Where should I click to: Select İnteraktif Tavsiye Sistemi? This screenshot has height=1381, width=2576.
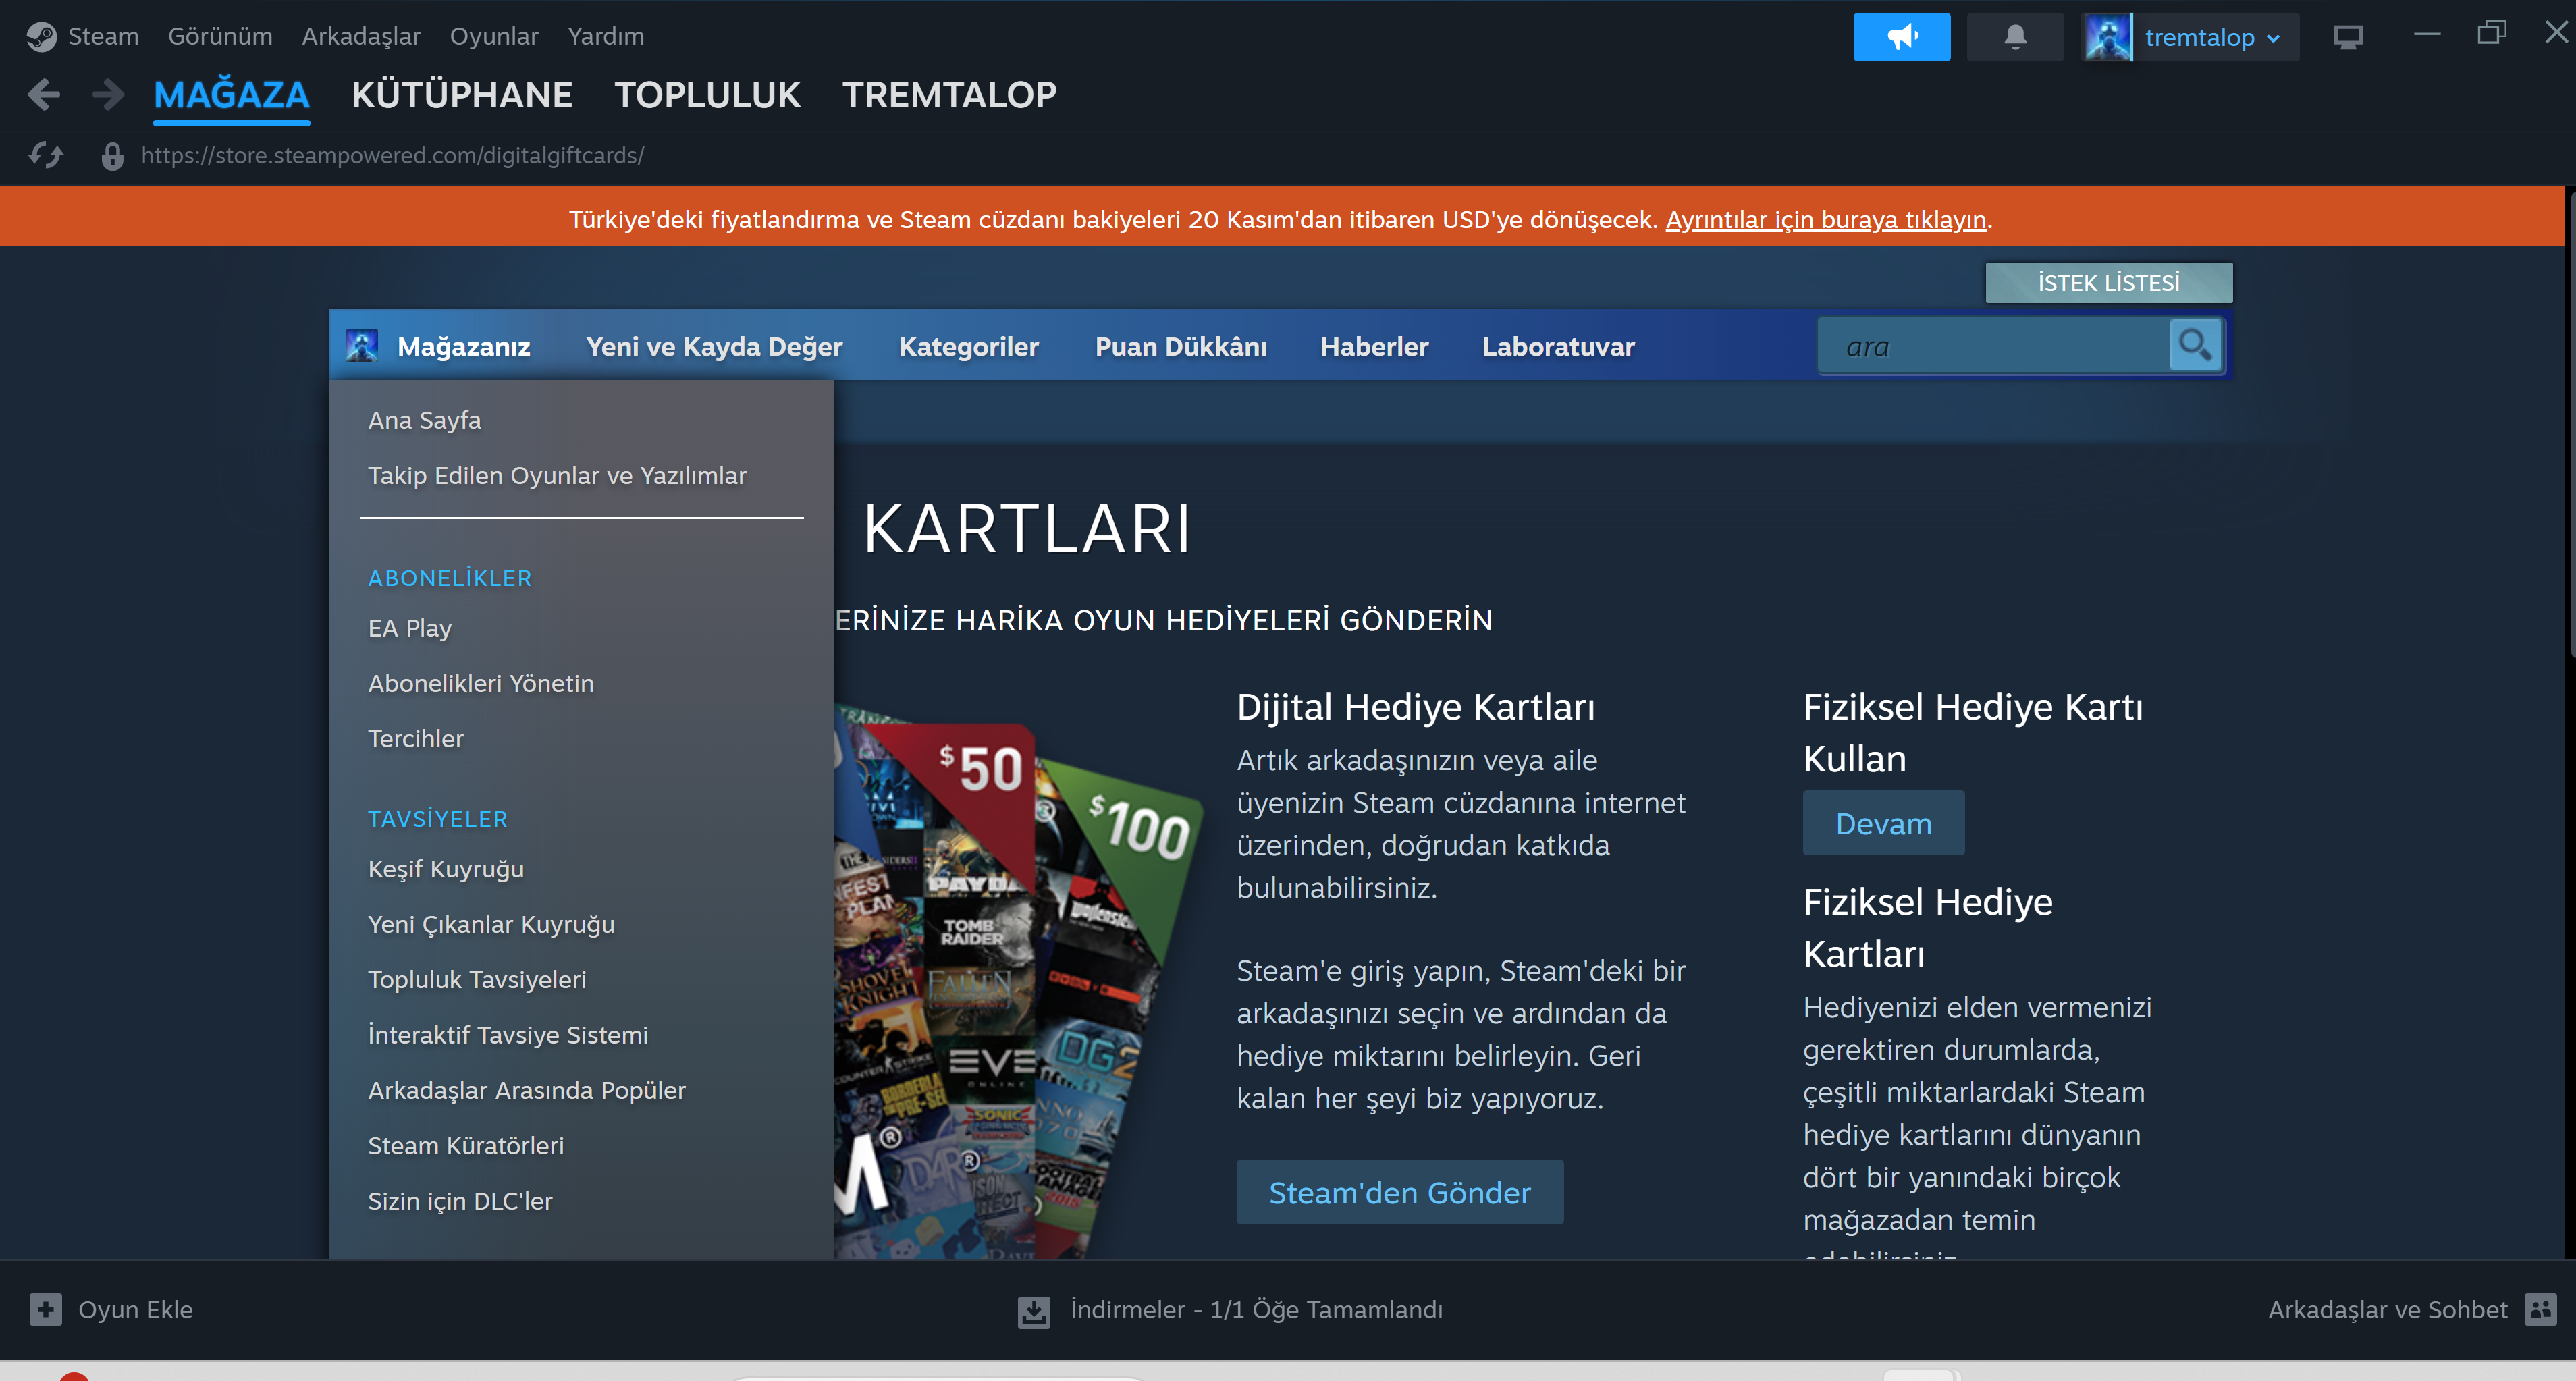(x=507, y=1035)
